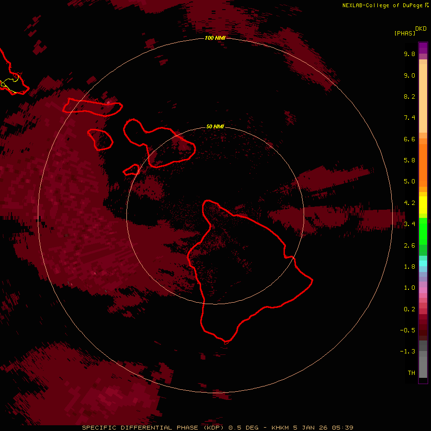
Task: Click the 3.4 value on the color scale
Action: point(409,224)
